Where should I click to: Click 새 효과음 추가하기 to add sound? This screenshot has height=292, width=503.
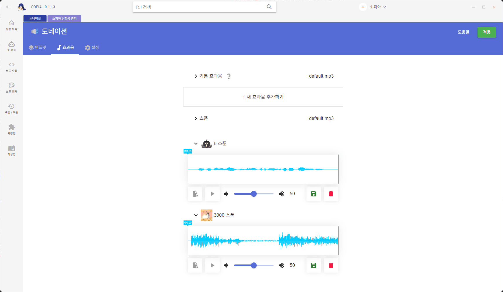tap(263, 97)
